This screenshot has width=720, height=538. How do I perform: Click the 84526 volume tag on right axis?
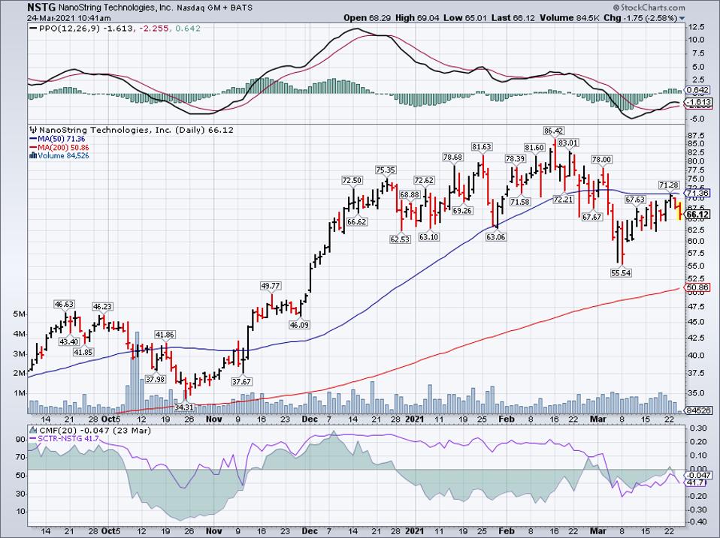coord(698,410)
